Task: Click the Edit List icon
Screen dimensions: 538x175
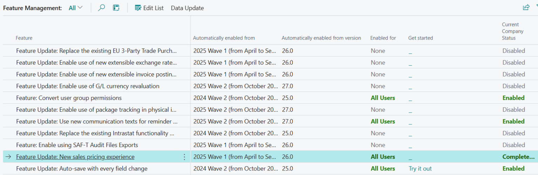Action: (138, 8)
